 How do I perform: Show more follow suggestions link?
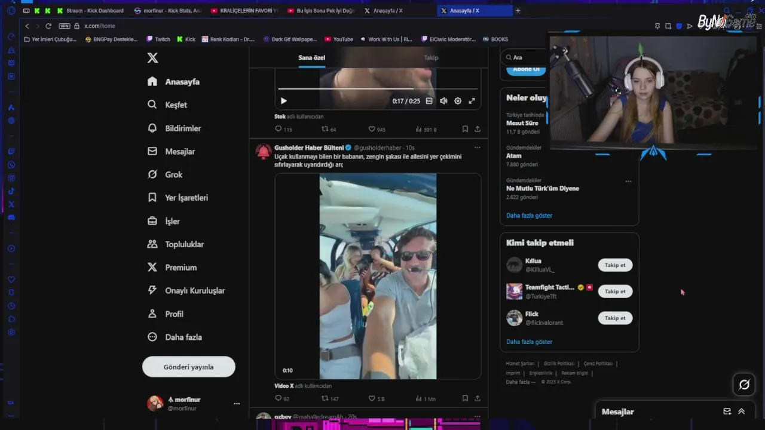coord(529,342)
